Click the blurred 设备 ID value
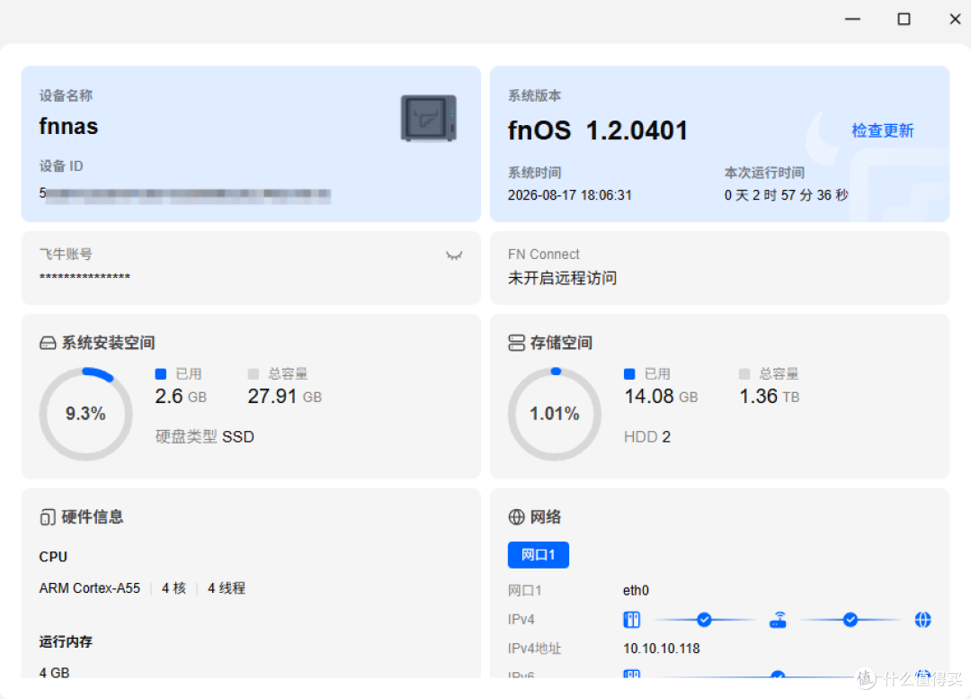This screenshot has height=699, width=971. [185, 194]
